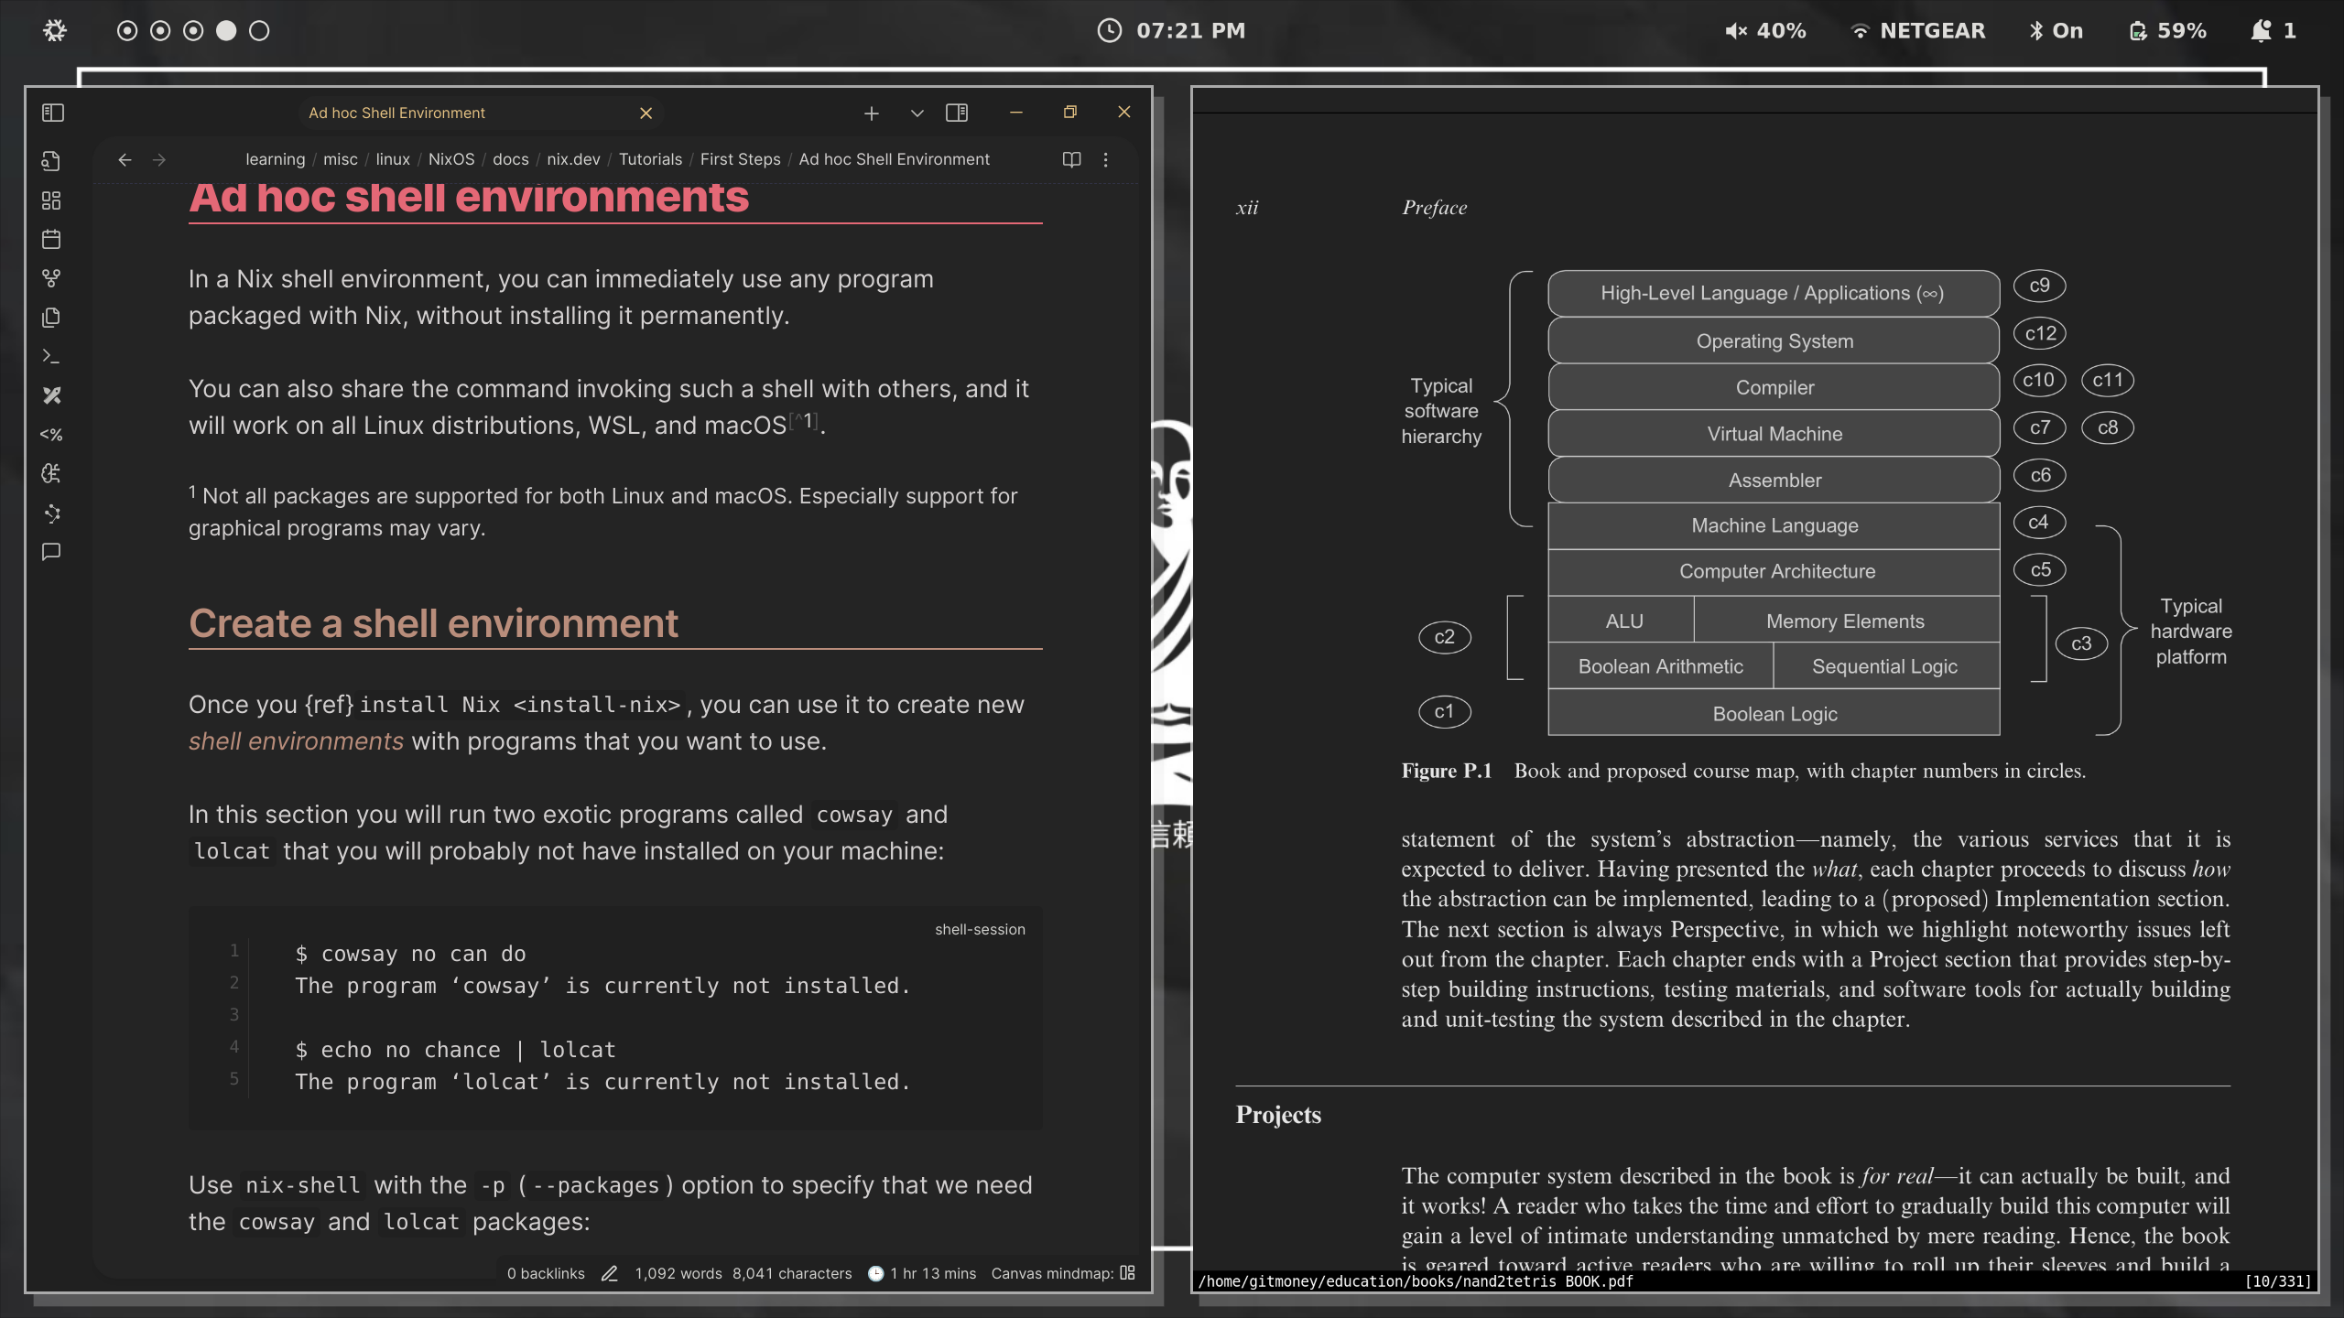
Task: Select the fourth filled workspace indicator
Action: pos(226,30)
